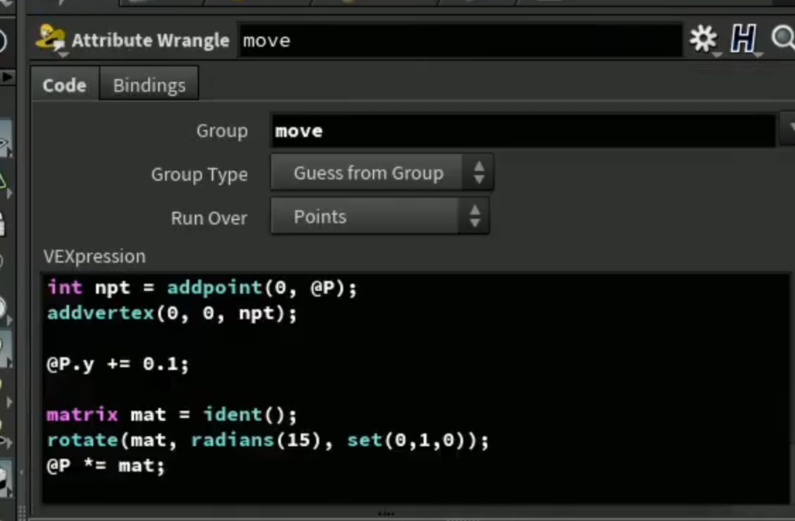The height and width of the screenshot is (521, 795).
Task: Select the green triangle tool in left toolbar
Action: tap(3, 181)
